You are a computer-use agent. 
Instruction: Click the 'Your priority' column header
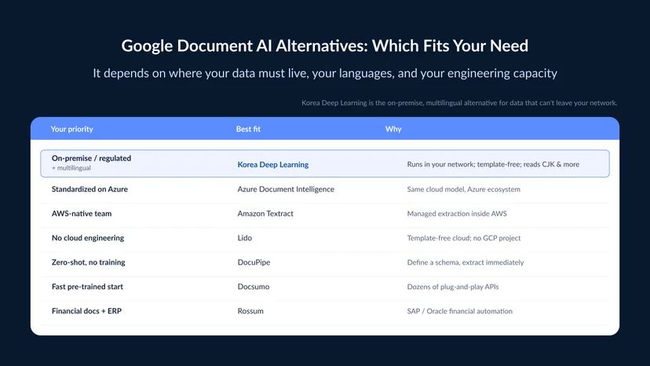click(71, 129)
